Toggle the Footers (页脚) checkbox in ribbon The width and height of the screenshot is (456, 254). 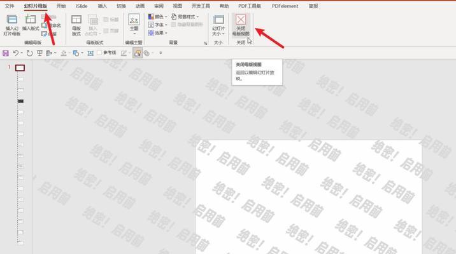click(106, 30)
